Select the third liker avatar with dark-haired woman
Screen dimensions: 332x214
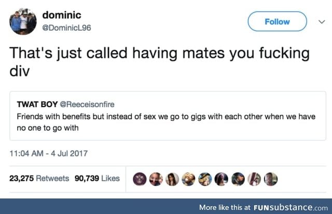[x=172, y=179]
